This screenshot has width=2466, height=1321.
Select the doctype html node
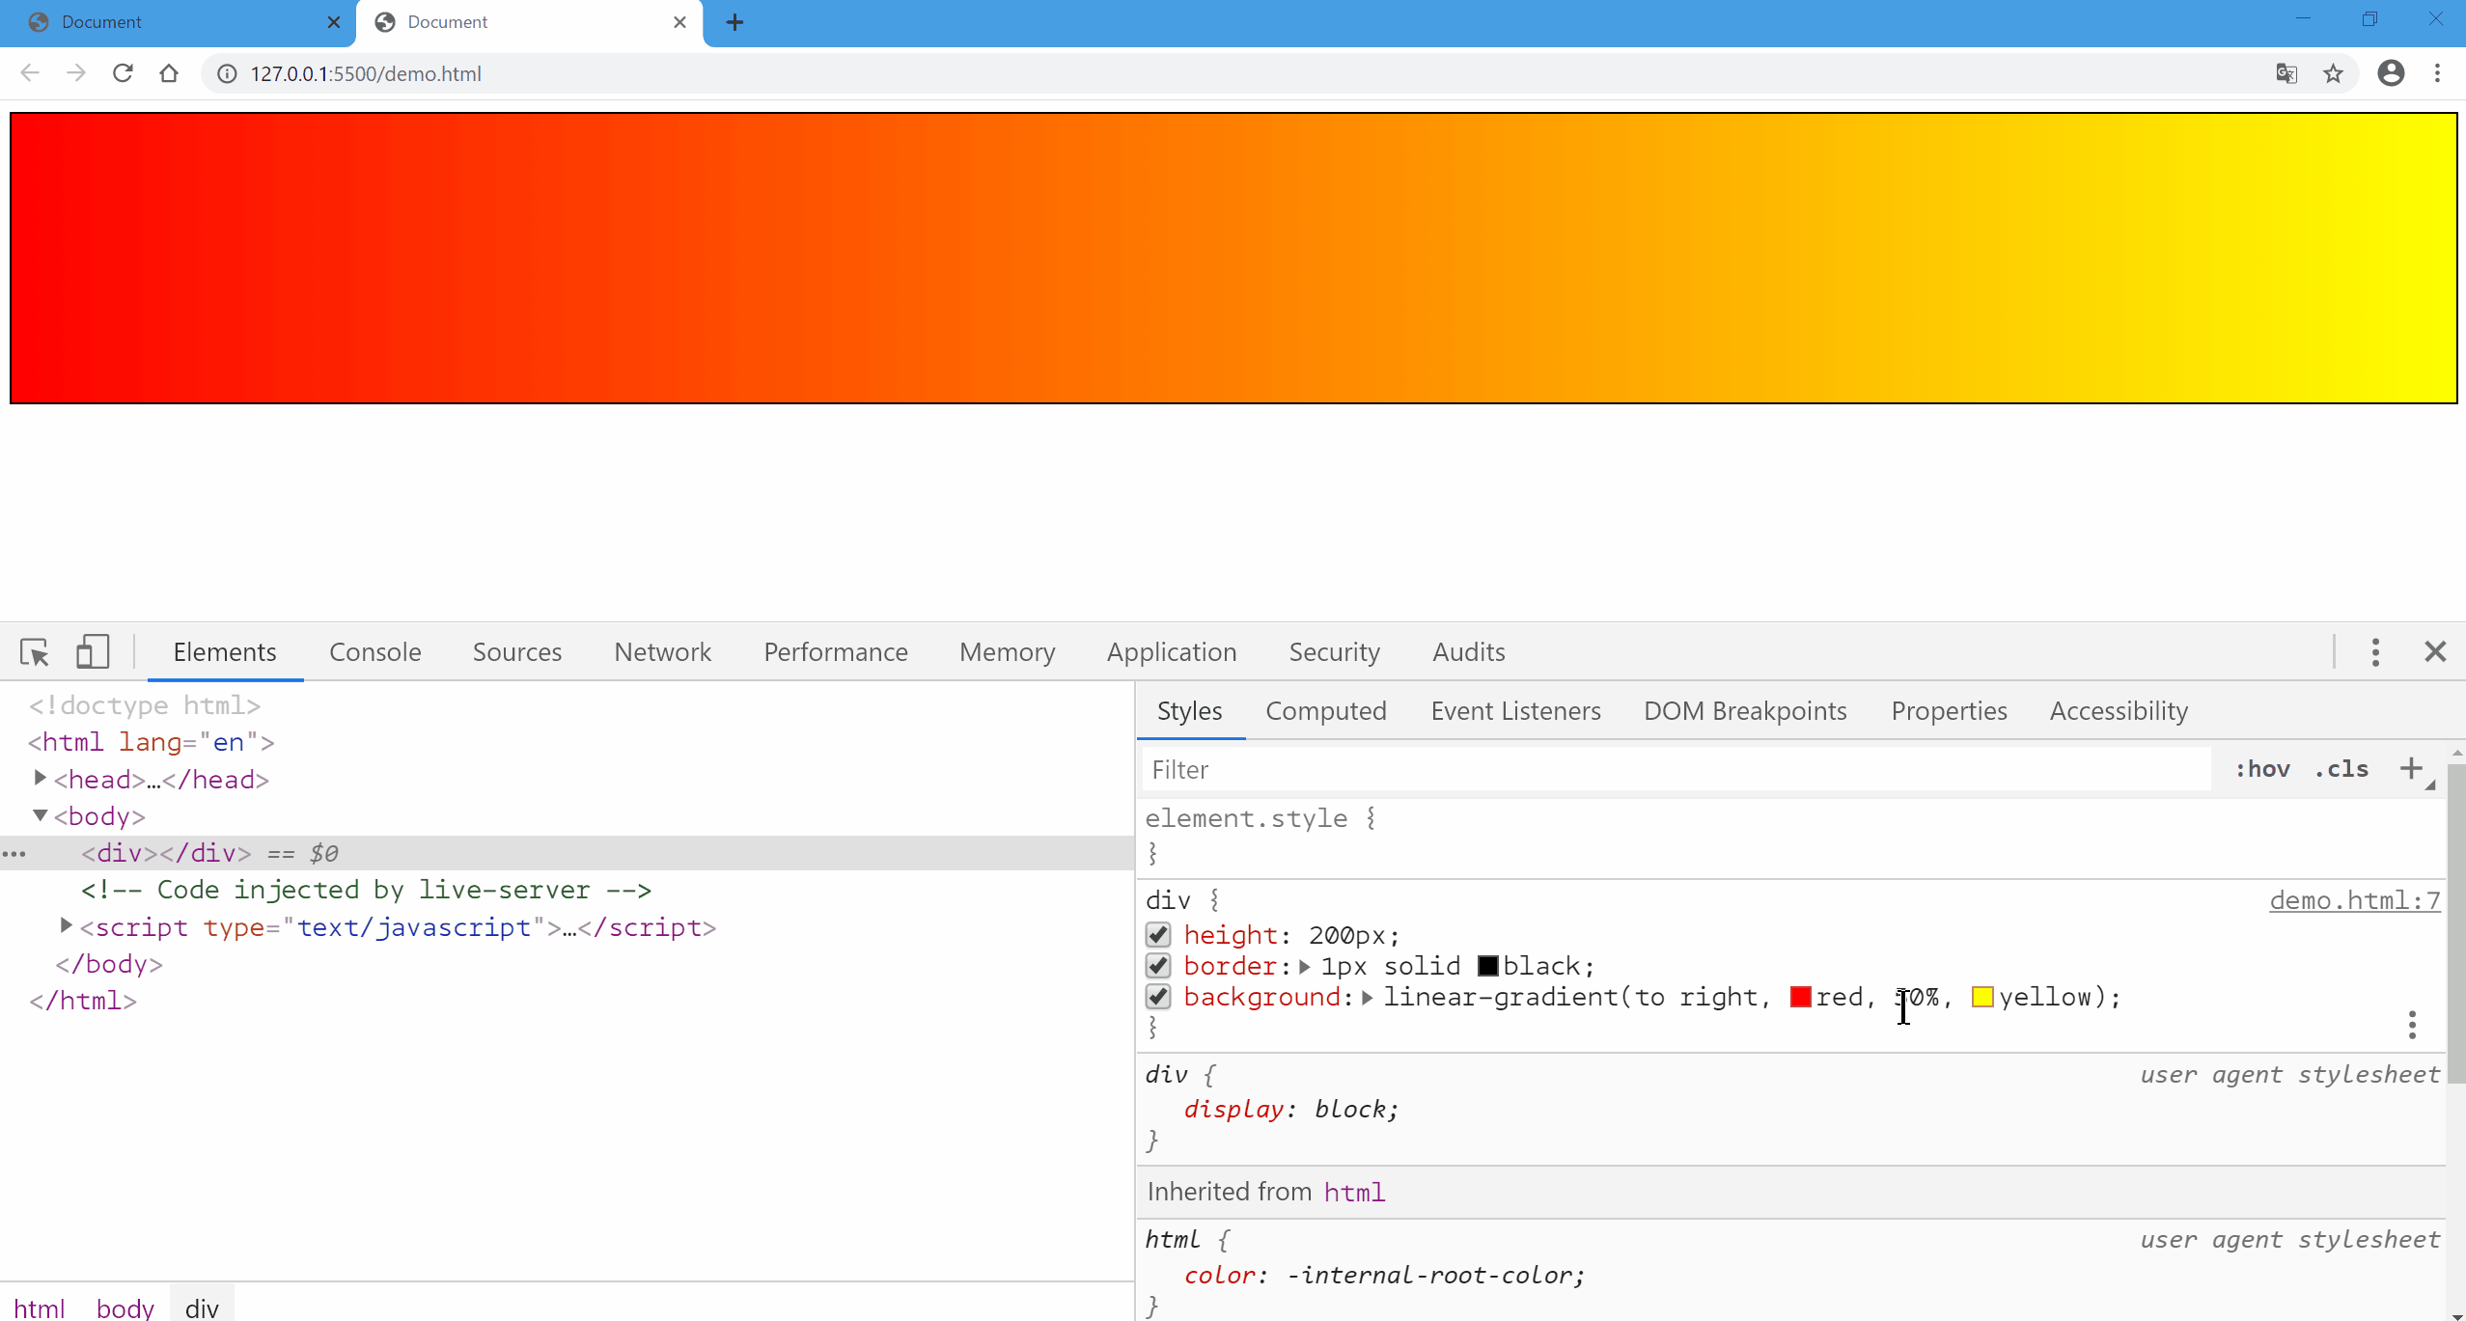coord(145,705)
